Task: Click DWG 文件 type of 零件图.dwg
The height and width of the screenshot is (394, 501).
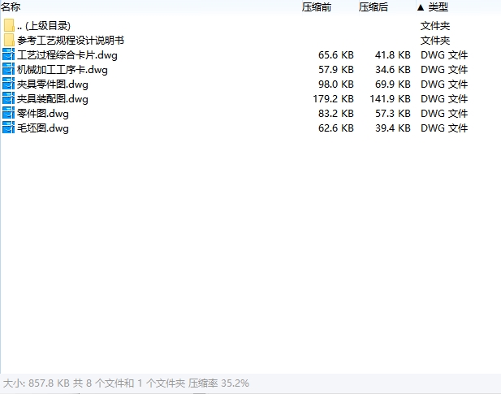Action: 444,114
